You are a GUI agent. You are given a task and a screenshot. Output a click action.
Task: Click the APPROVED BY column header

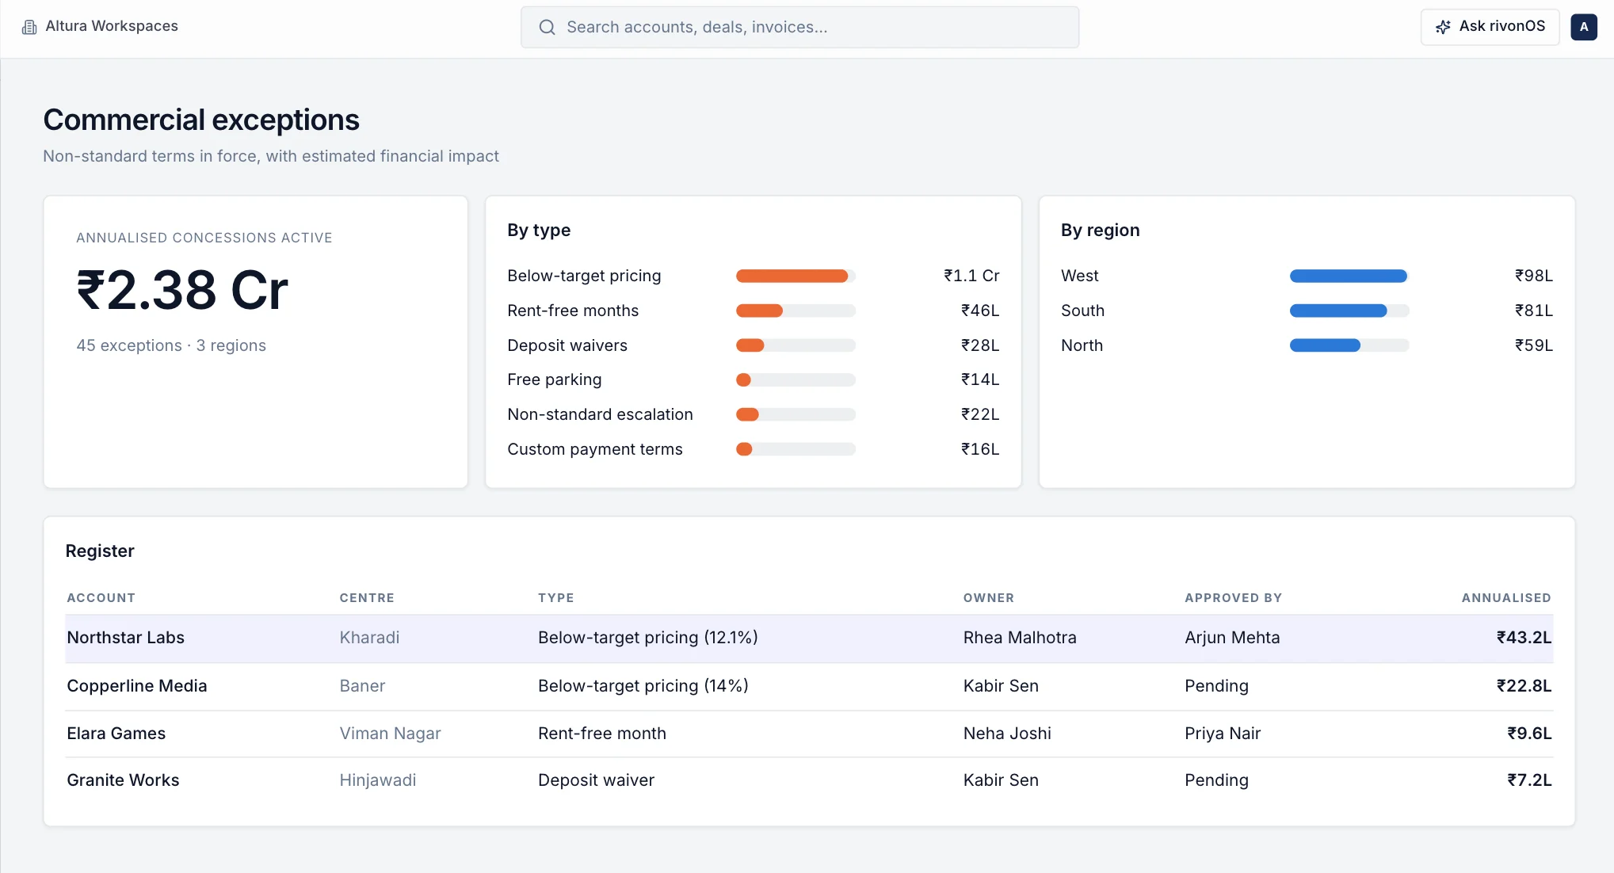[1234, 598]
